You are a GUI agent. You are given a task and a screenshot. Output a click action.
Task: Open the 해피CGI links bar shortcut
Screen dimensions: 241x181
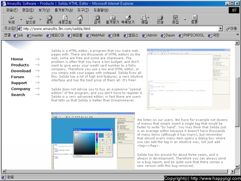55,35
